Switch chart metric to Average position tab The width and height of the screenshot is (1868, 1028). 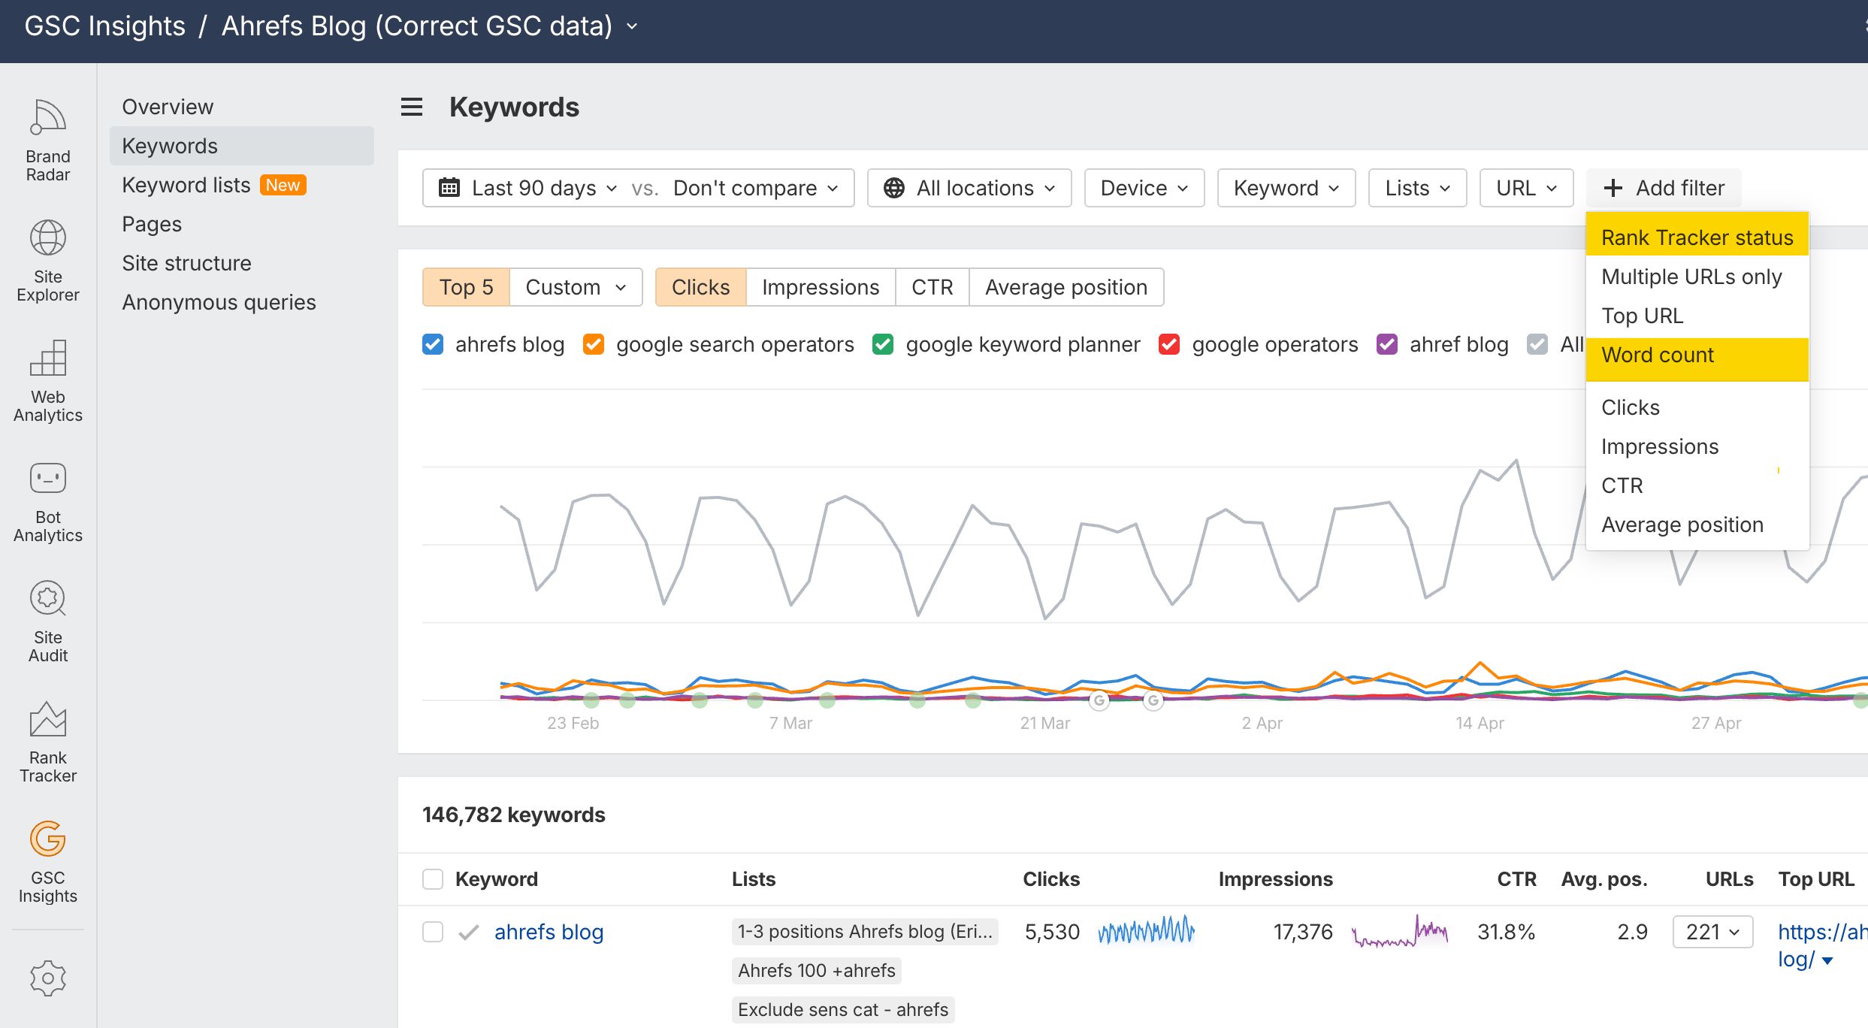(1066, 287)
